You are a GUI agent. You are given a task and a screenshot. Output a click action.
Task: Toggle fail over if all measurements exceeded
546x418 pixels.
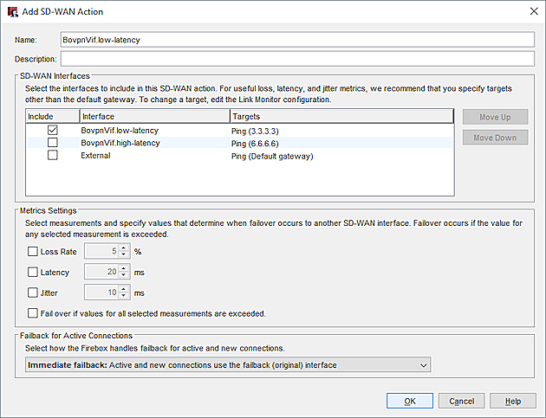33,313
